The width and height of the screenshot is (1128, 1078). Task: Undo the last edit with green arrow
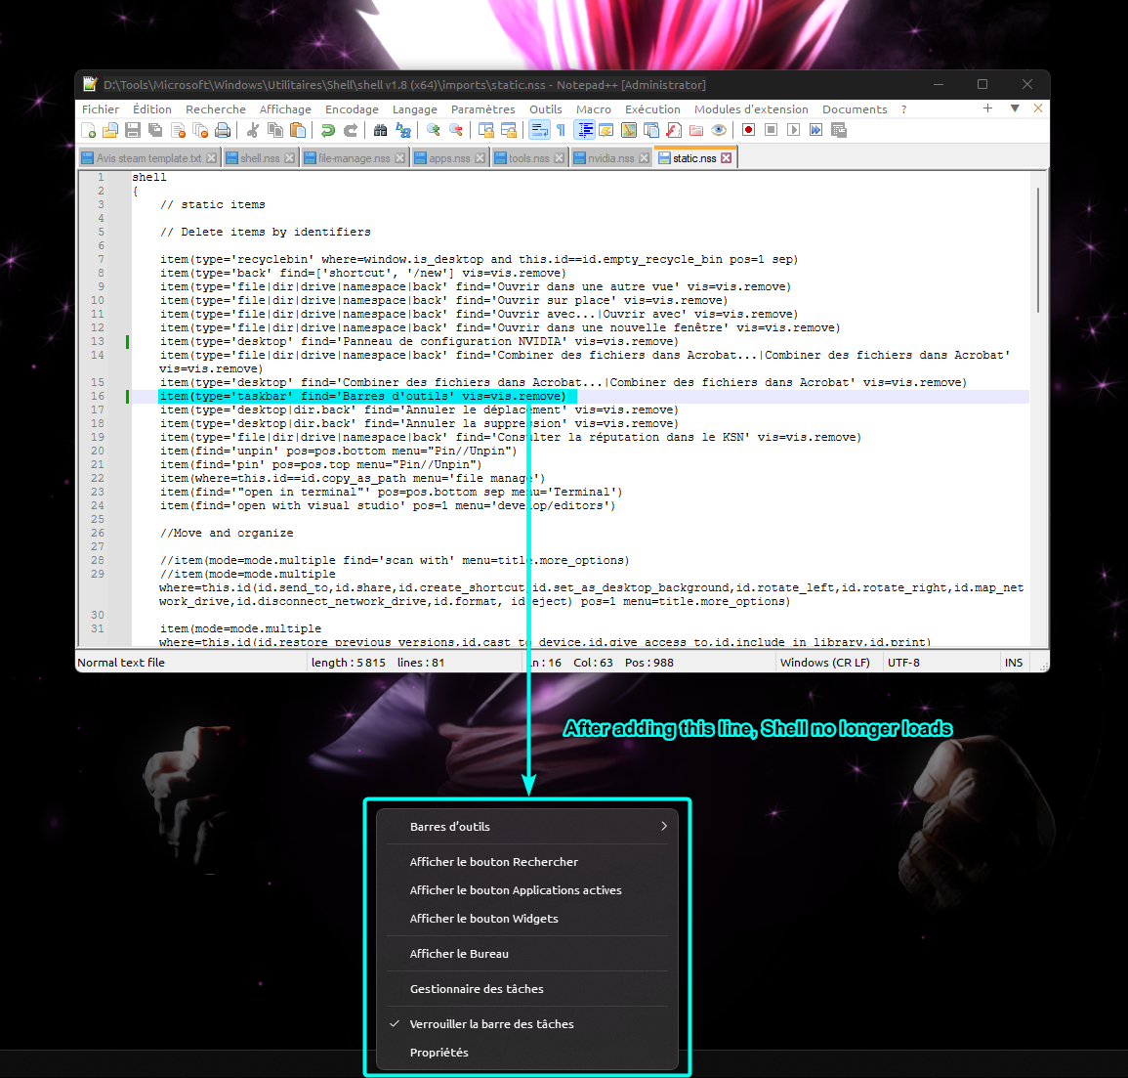327,130
